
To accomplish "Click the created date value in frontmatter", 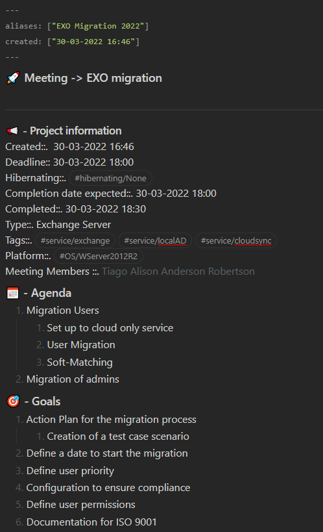I will pyautogui.click(x=93, y=42).
